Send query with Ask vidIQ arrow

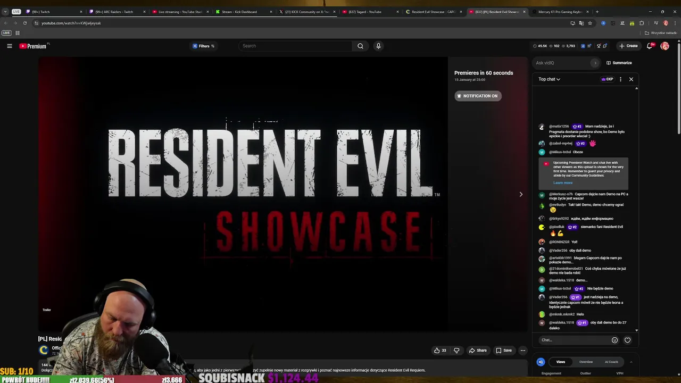click(x=595, y=63)
